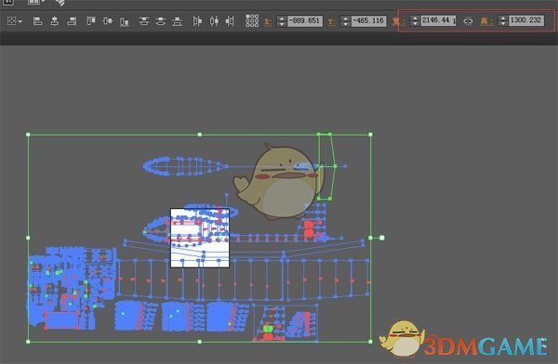Click the Y label to open Transform panel
Viewport: 558px width, 364px height.
point(331,21)
